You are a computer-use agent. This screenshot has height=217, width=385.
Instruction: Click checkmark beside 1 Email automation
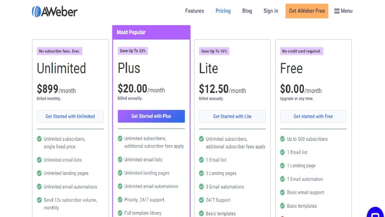282,179
